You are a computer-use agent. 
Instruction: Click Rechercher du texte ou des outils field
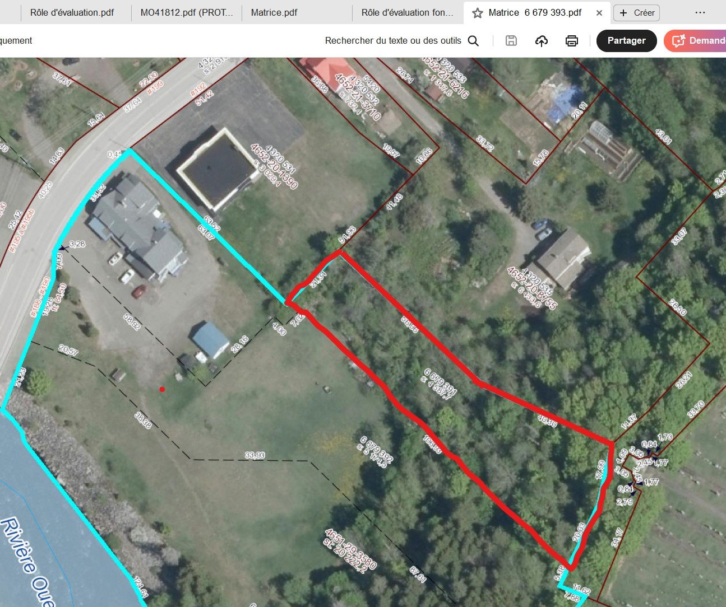[x=393, y=41]
